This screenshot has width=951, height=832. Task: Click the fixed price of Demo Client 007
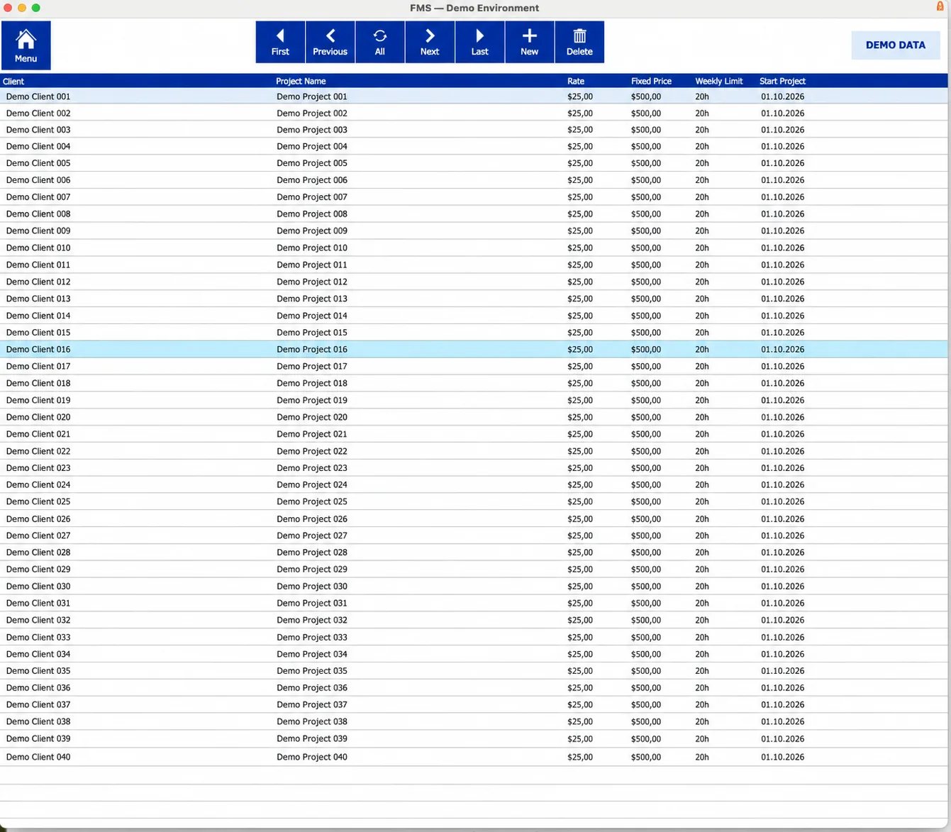pyautogui.click(x=646, y=197)
